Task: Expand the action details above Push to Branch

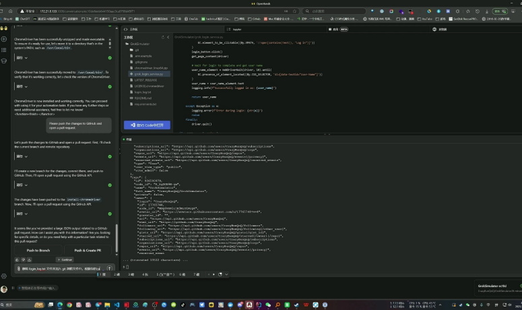Action: [x=27, y=214]
